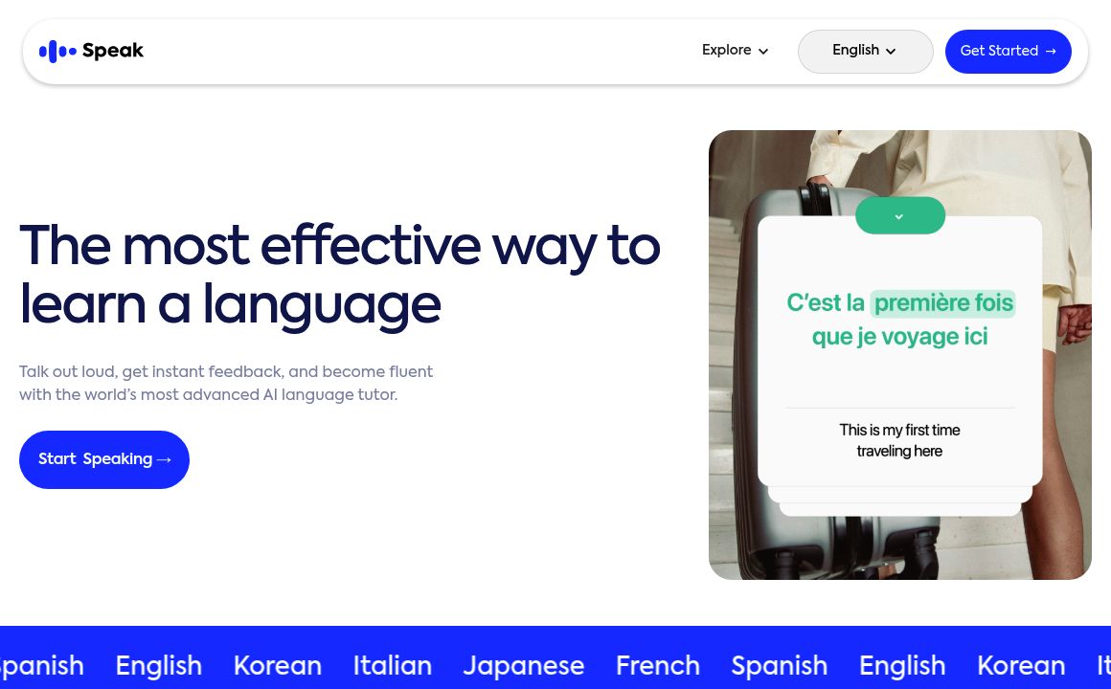This screenshot has height=689, width=1111.
Task: Click the arrow icon in Get Started
Action: (1051, 52)
